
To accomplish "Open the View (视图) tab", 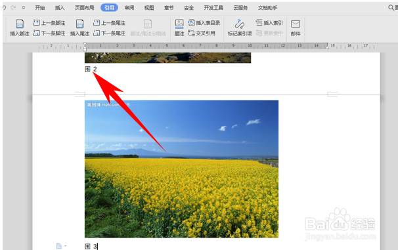I will (x=149, y=8).
